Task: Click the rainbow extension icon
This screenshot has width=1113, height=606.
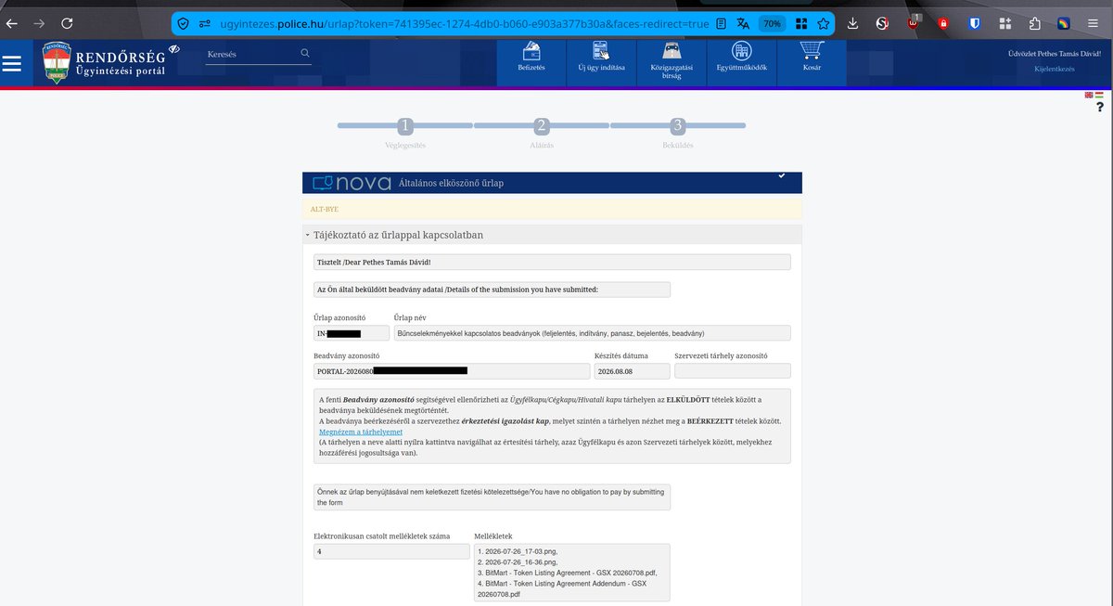Action: pyautogui.click(x=1065, y=23)
